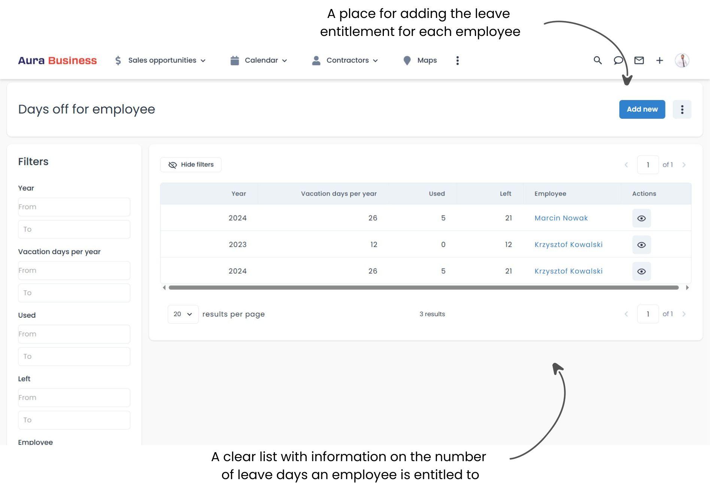Open the search magnifier icon
The height and width of the screenshot is (487, 710).
tap(598, 60)
